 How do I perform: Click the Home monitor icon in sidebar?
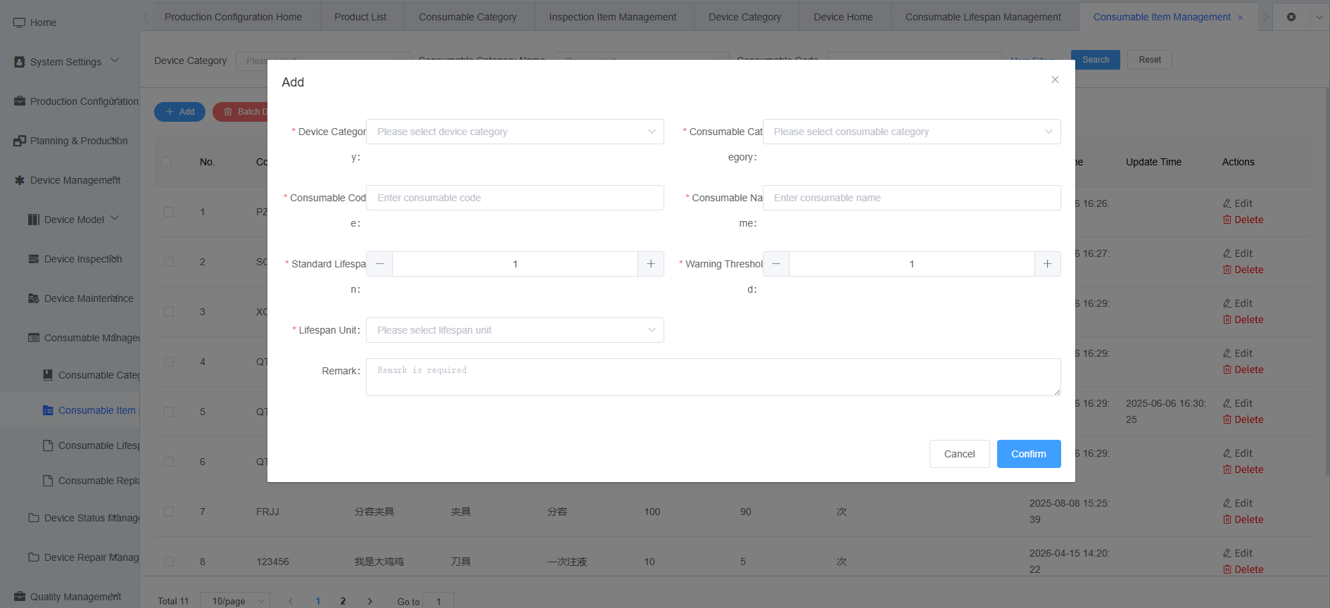(x=20, y=23)
